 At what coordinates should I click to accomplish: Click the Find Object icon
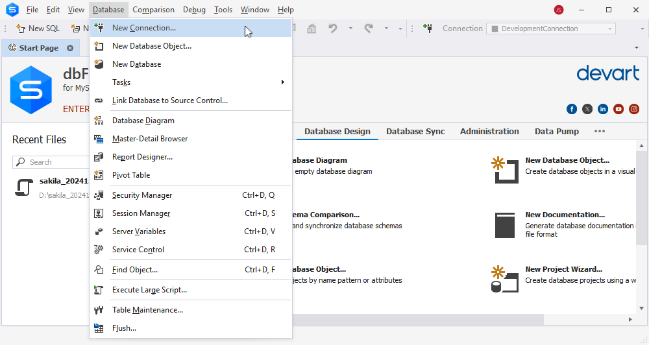coord(99,270)
